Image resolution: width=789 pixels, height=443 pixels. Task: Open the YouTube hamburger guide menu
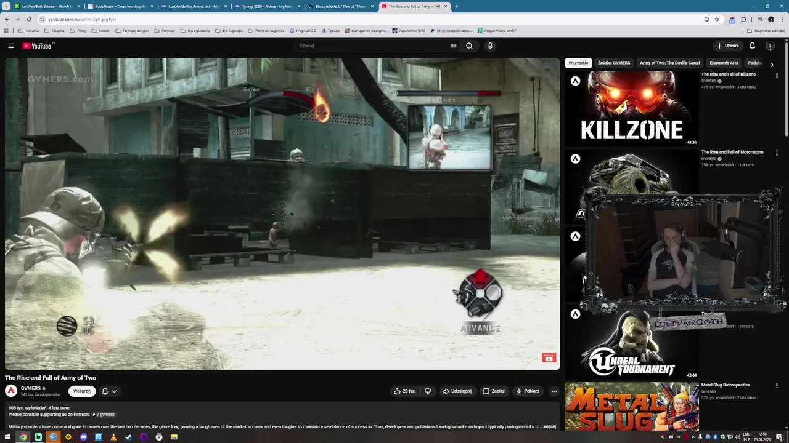(10, 46)
